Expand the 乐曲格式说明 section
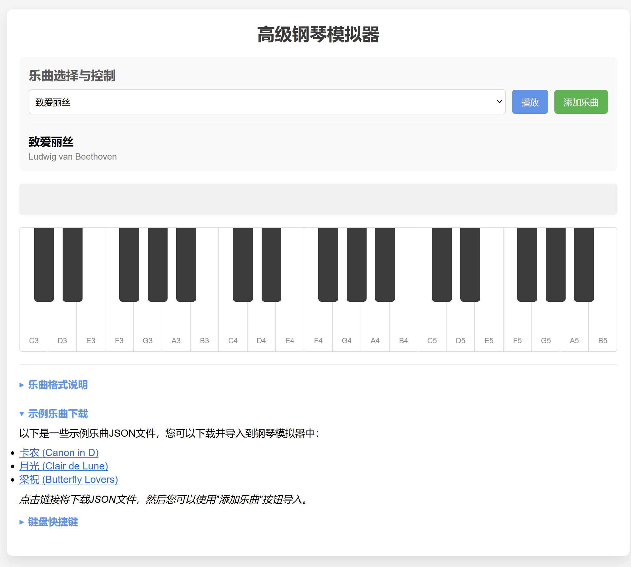 point(58,385)
